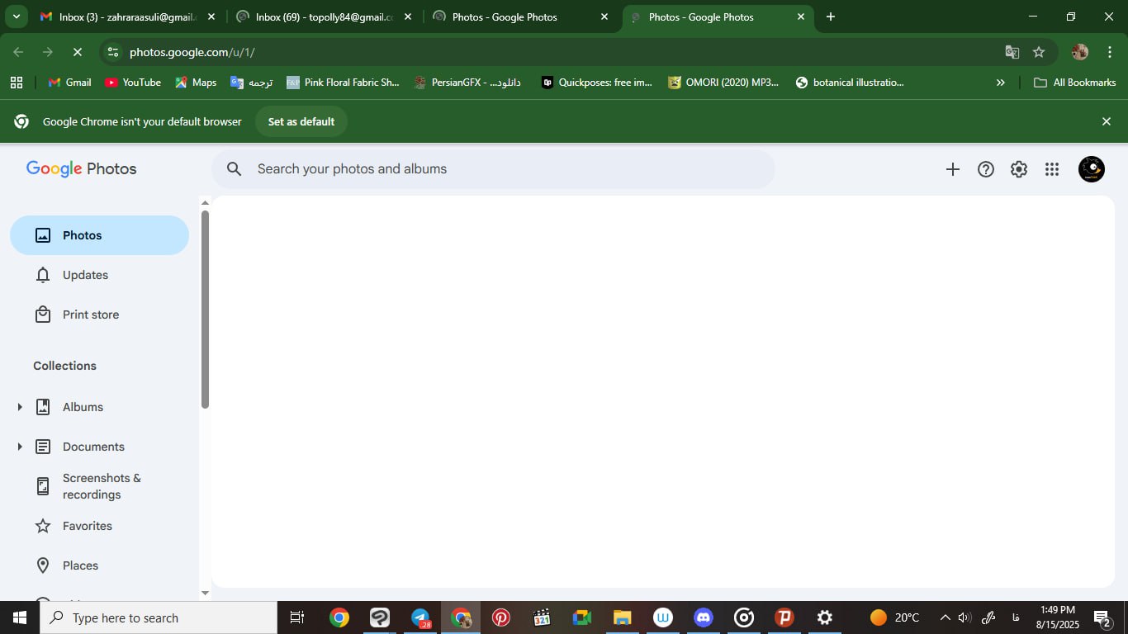Viewport: 1128px width, 634px height.
Task: Open the Google apps grid
Action: pos(1051,169)
